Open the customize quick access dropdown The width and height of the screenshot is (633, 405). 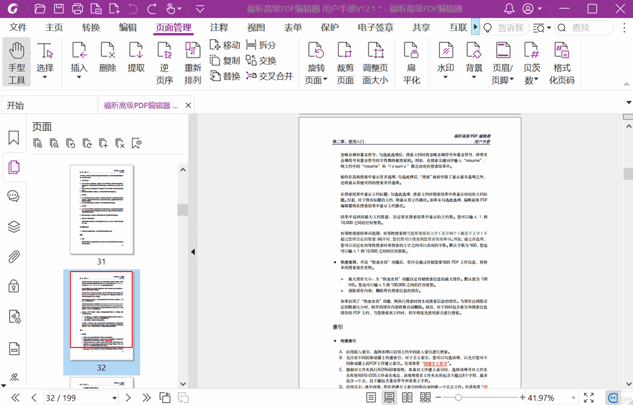pyautogui.click(x=200, y=8)
